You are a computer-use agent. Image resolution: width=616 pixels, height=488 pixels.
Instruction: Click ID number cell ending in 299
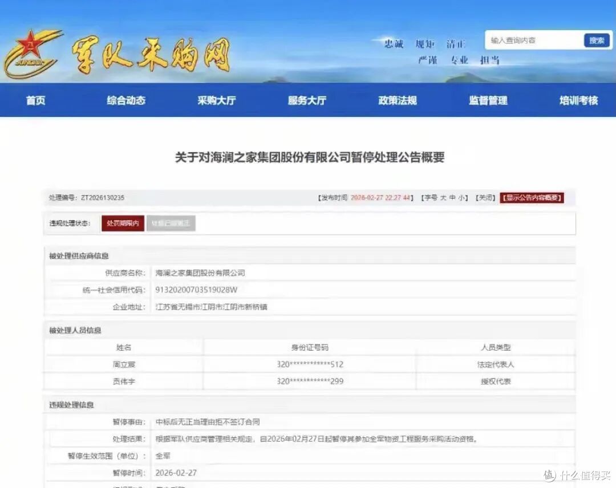(310, 381)
